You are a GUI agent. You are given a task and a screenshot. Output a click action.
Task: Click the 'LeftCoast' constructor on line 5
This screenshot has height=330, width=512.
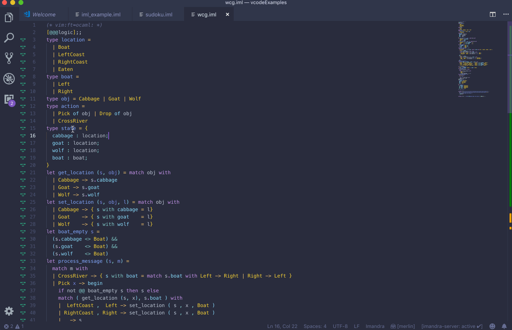[71, 55]
